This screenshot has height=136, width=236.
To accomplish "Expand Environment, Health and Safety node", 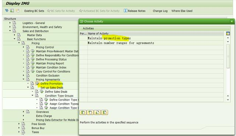I will click(10, 27).
